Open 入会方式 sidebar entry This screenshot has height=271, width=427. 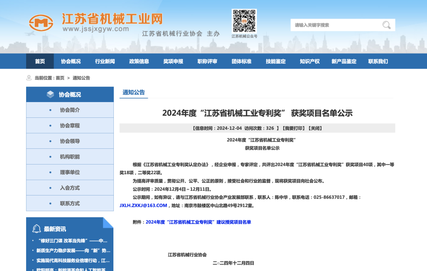[70, 188]
